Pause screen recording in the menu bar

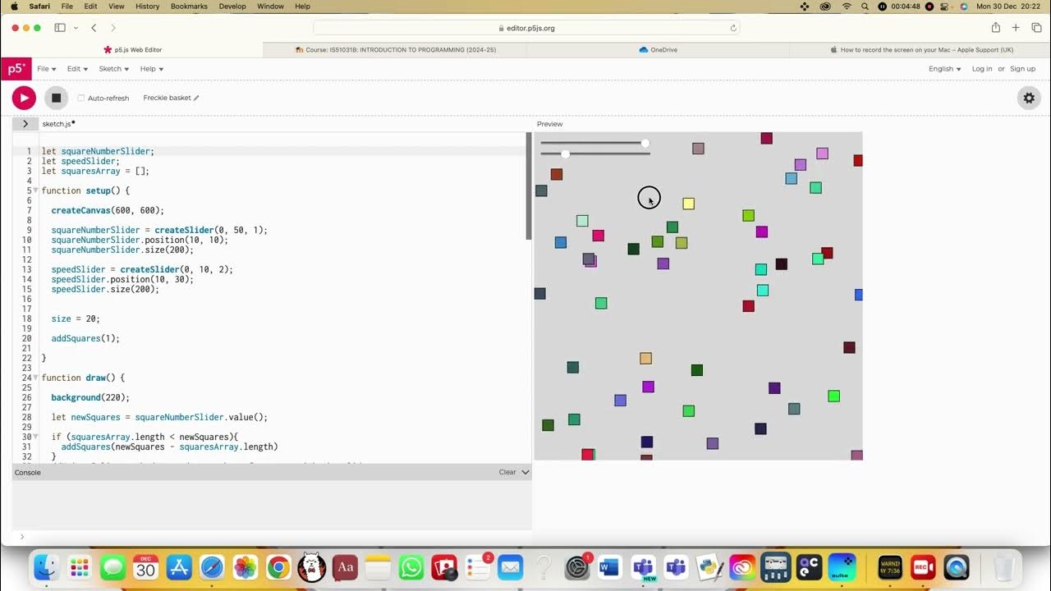[x=883, y=6]
